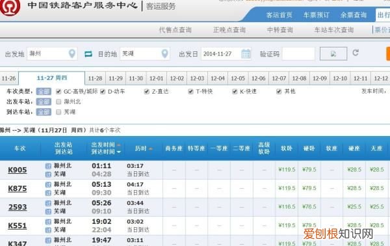
Task: Select the 11-27 周四 date tab
Action: (x=52, y=78)
